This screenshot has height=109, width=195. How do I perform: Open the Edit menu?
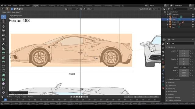click(x=9, y=5)
